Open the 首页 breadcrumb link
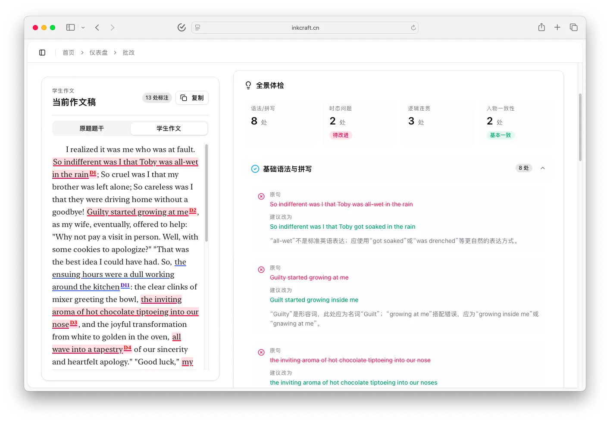 tap(69, 52)
